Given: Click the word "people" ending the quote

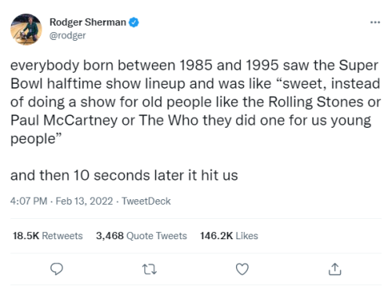Looking at the screenshot, I should click(x=33, y=139).
